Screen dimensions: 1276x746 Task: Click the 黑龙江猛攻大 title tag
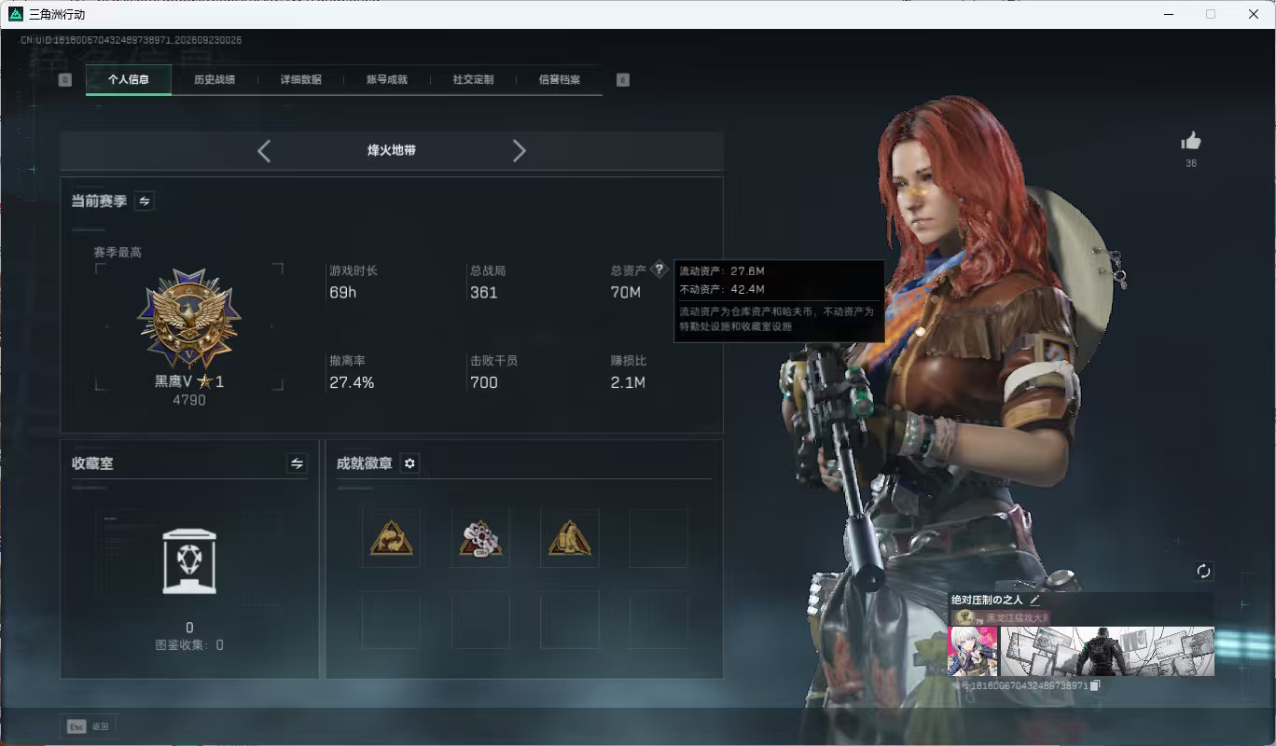point(1000,617)
